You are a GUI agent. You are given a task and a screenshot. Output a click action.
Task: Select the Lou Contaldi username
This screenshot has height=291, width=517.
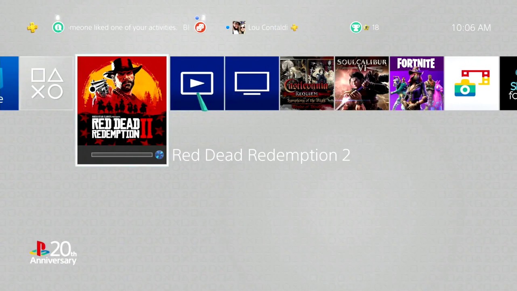[x=268, y=27]
